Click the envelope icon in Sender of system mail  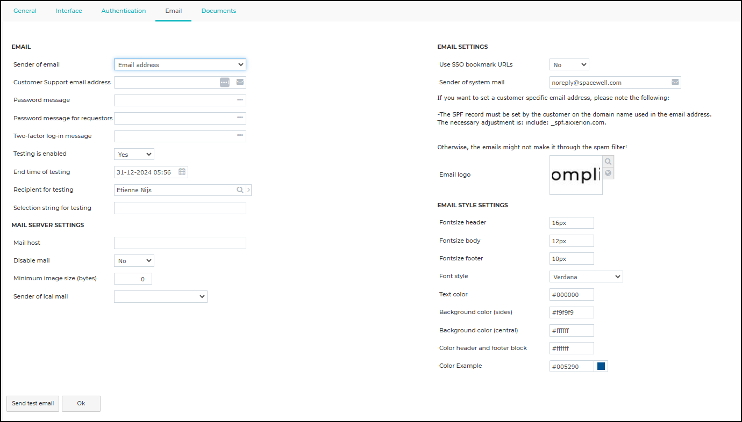675,83
